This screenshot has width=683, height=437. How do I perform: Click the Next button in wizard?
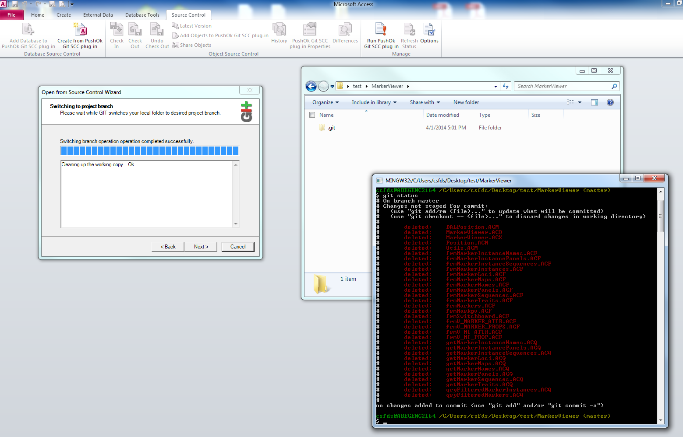(201, 247)
